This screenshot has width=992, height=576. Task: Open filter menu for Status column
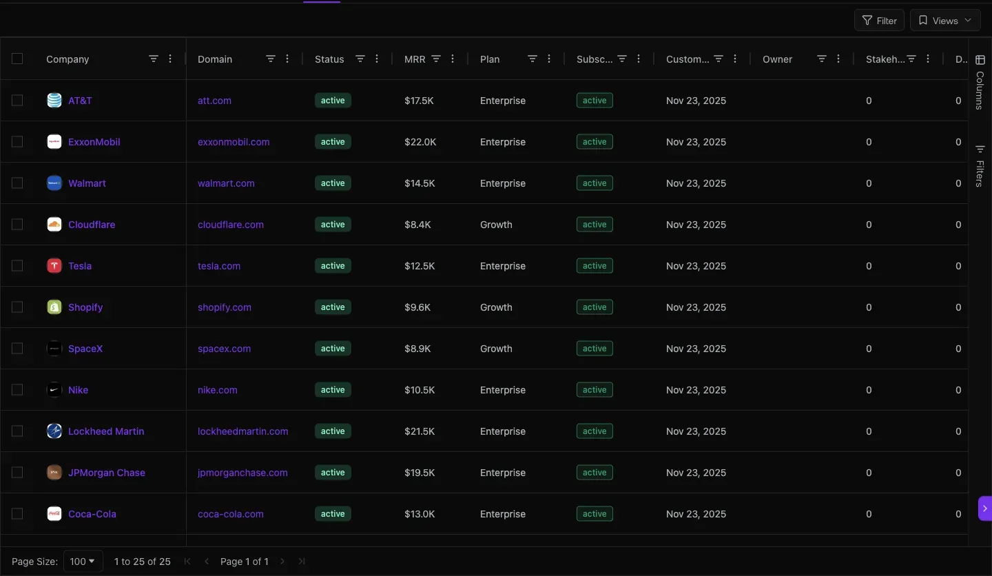tap(360, 59)
